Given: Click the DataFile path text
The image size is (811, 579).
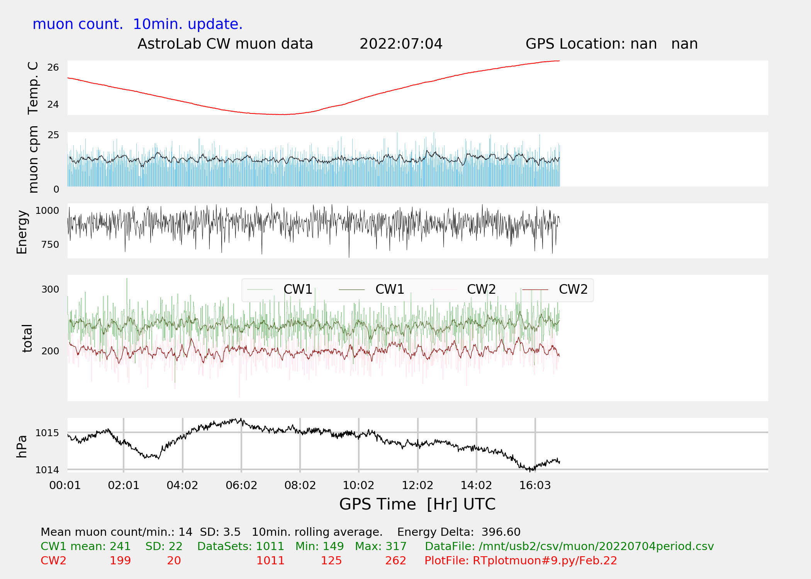Looking at the screenshot, I should click(x=569, y=547).
